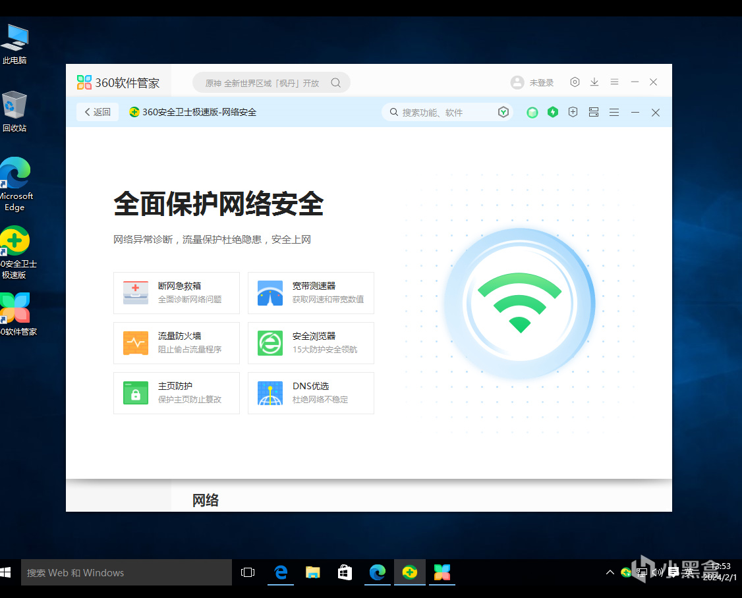Open File Explorer on the taskbar
The height and width of the screenshot is (598, 742).
313,572
